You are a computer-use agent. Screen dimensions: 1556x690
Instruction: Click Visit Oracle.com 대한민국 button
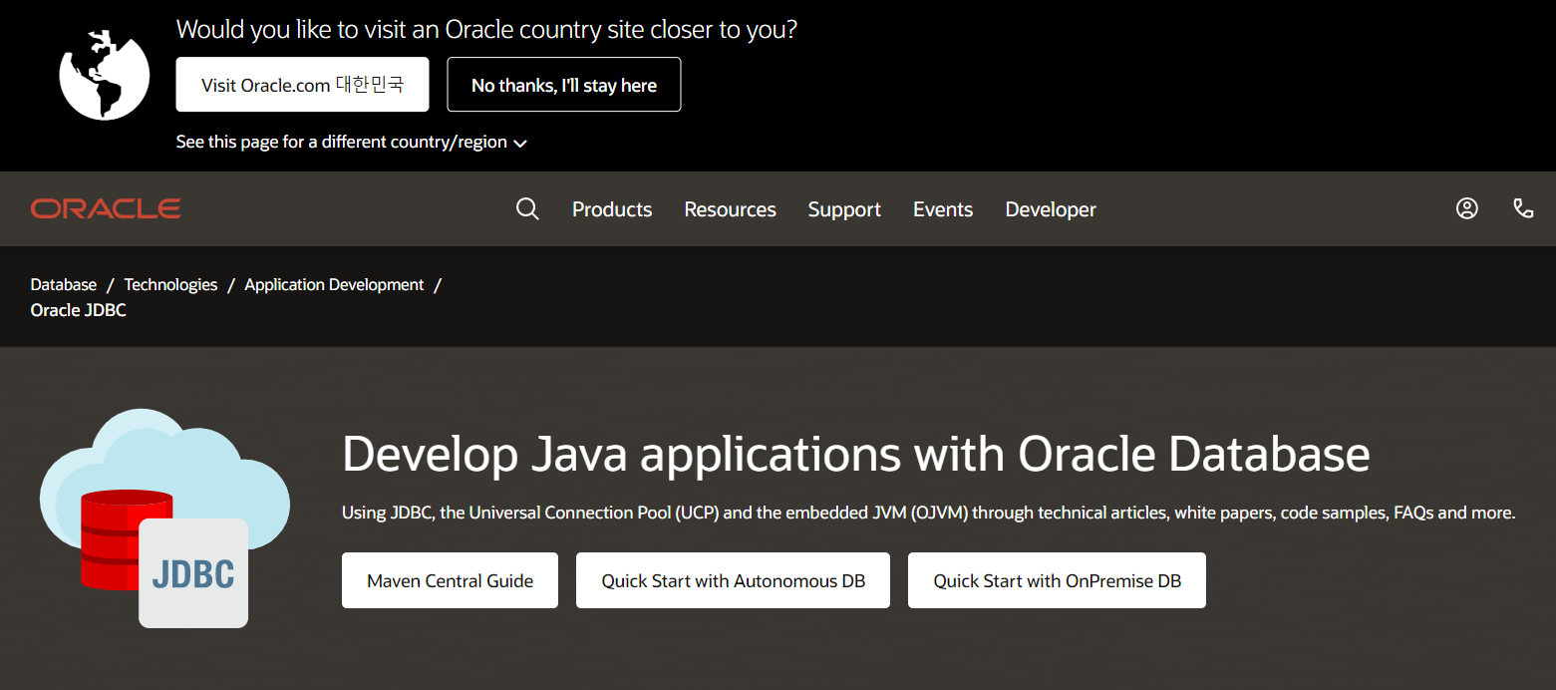302,85
